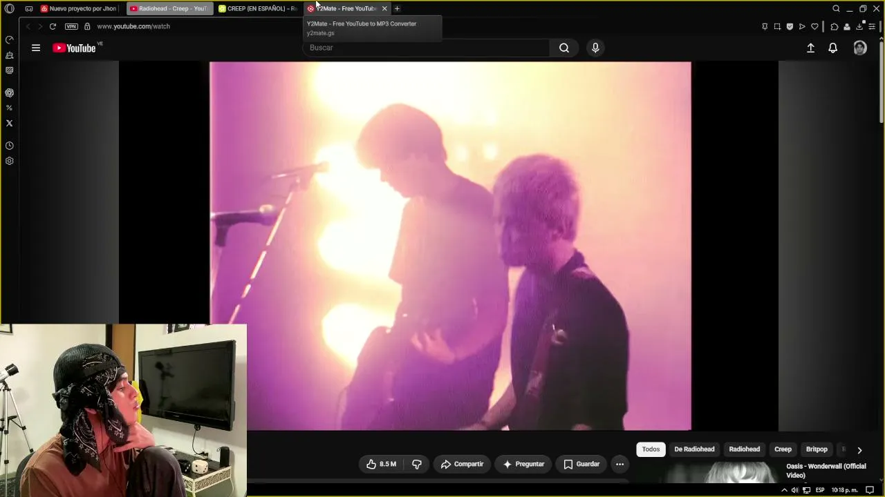This screenshot has width=885, height=497.
Task: Click the Radiohead Creep video player
Action: pos(450,246)
